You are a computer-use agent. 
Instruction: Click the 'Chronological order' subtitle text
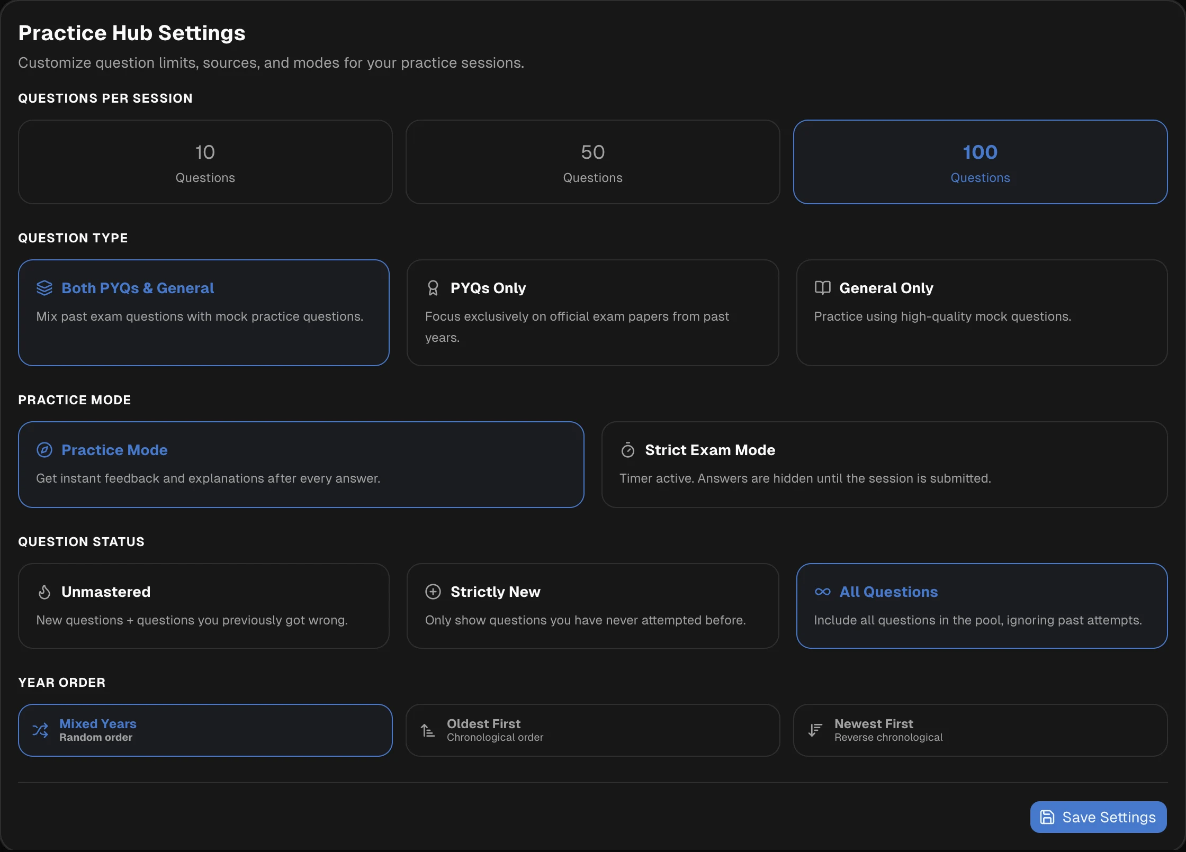pyautogui.click(x=495, y=738)
